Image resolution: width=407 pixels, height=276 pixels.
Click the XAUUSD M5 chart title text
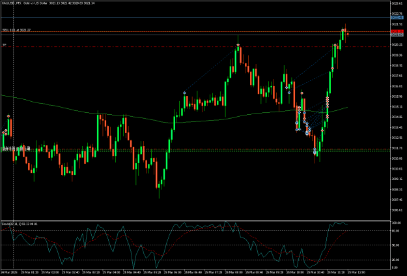[x=48, y=3]
